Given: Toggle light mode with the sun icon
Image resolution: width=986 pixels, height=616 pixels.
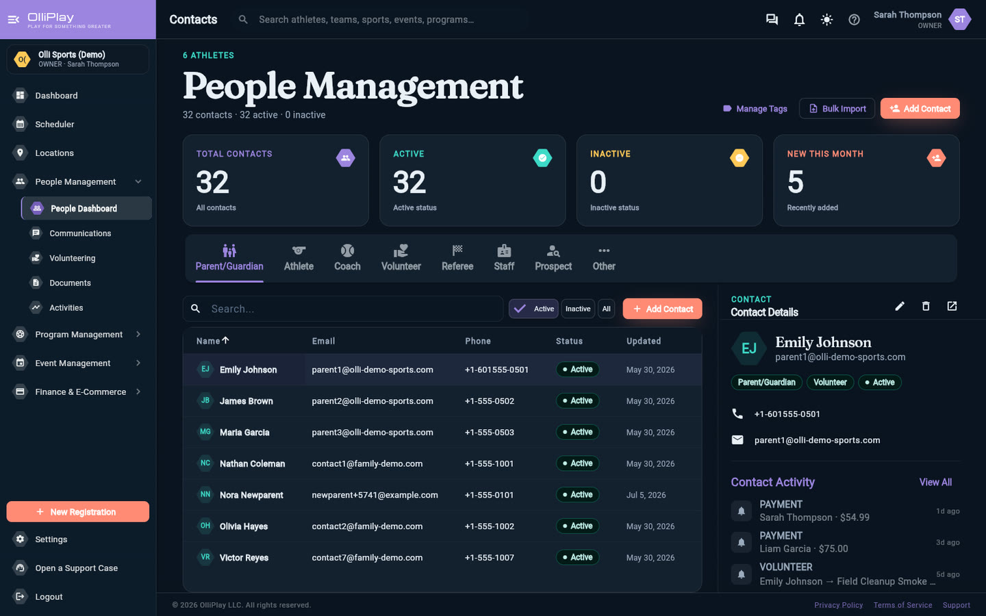Looking at the screenshot, I should 826,19.
